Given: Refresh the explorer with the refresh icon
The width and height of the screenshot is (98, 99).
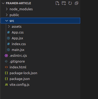Looking at the screenshot, I should (x=70, y=3).
